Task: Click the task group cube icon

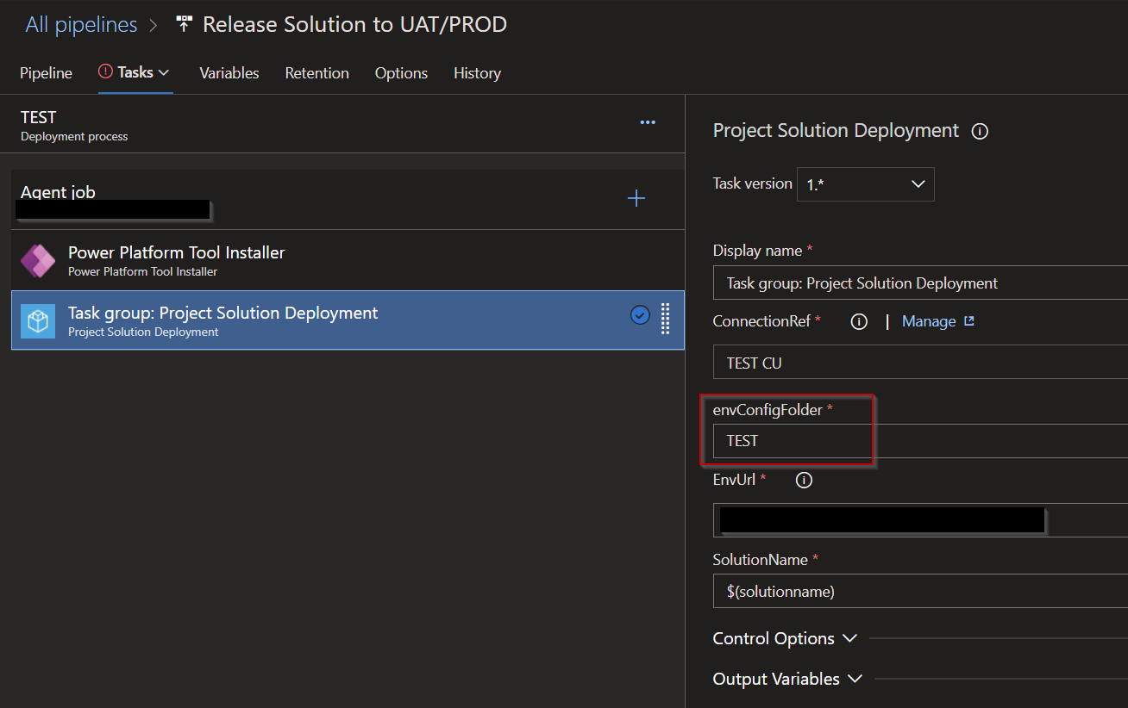Action: pos(38,320)
